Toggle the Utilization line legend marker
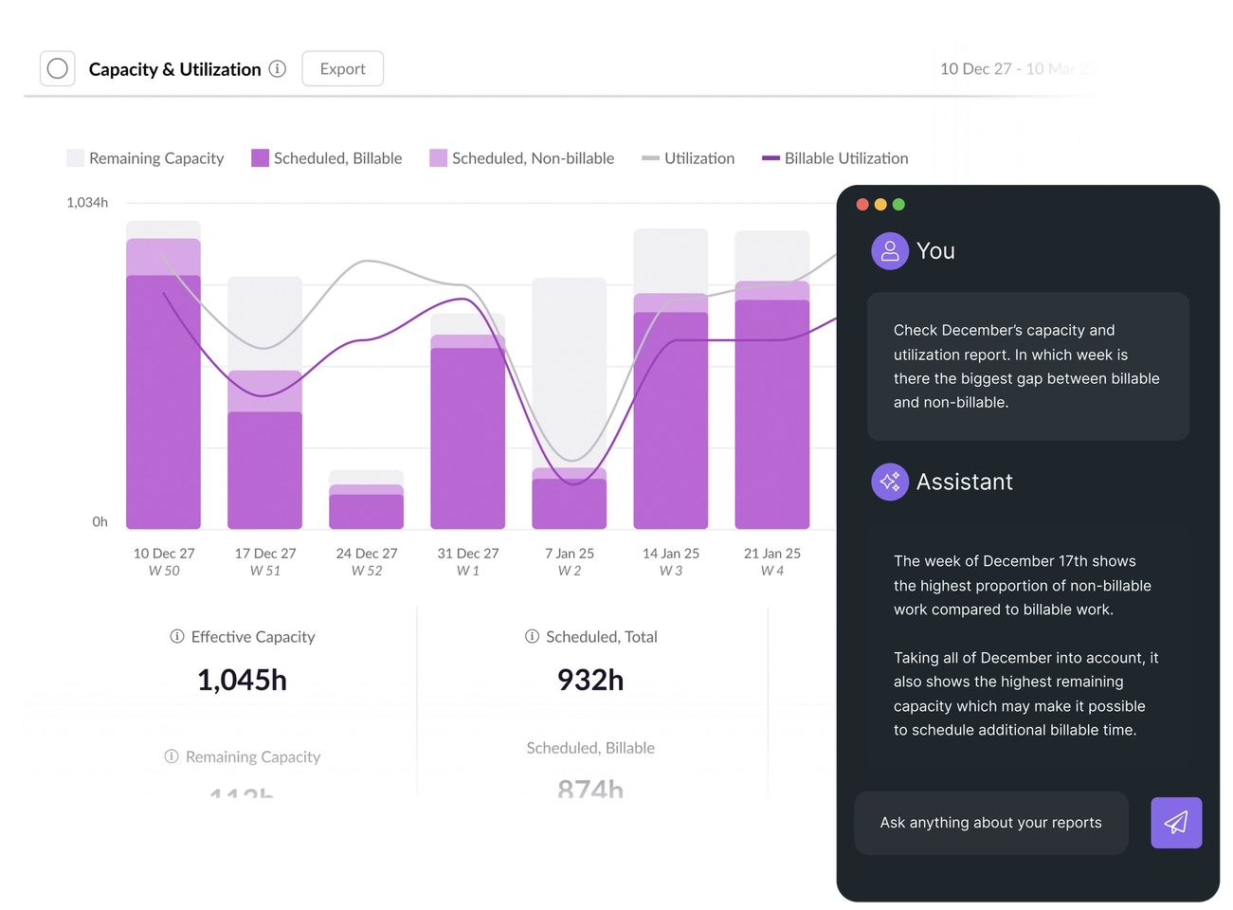The height and width of the screenshot is (910, 1233). (650, 158)
